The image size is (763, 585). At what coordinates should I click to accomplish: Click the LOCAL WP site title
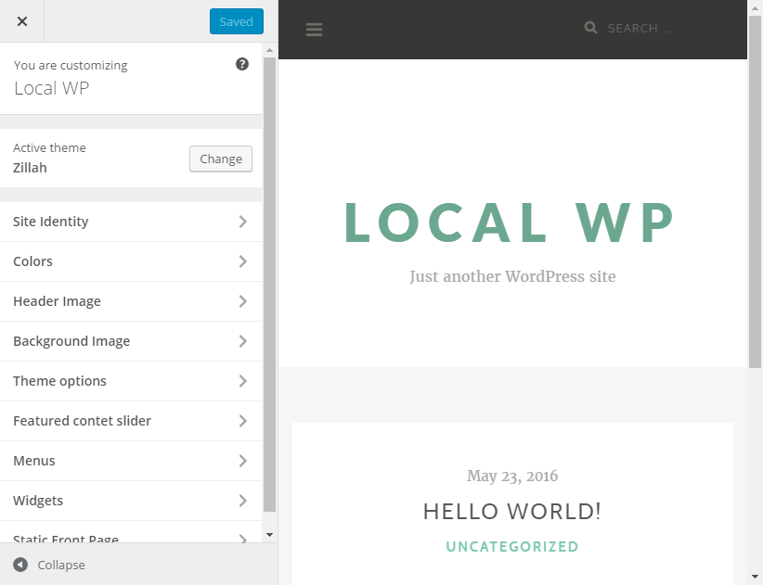(x=510, y=223)
